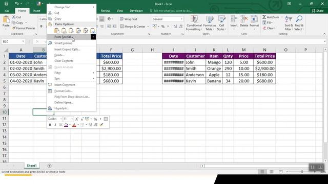Choose the Paste Formulas (fx) icon
328x184 pixels.
point(71,31)
